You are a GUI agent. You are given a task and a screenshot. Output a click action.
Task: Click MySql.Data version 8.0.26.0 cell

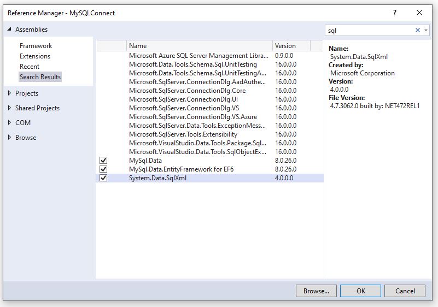click(x=285, y=161)
